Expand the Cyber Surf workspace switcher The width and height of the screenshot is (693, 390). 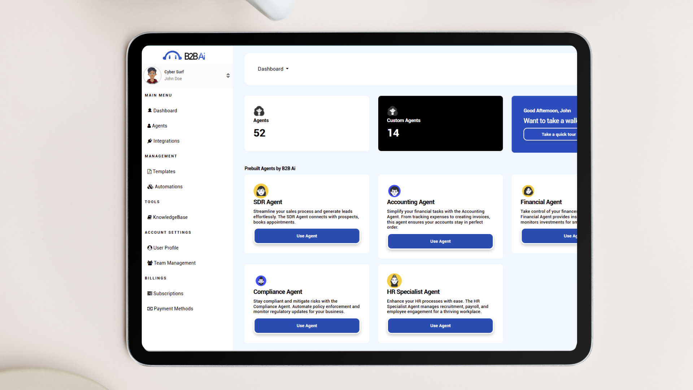228,75
